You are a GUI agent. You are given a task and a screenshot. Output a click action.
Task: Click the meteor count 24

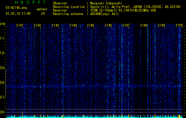43,14
